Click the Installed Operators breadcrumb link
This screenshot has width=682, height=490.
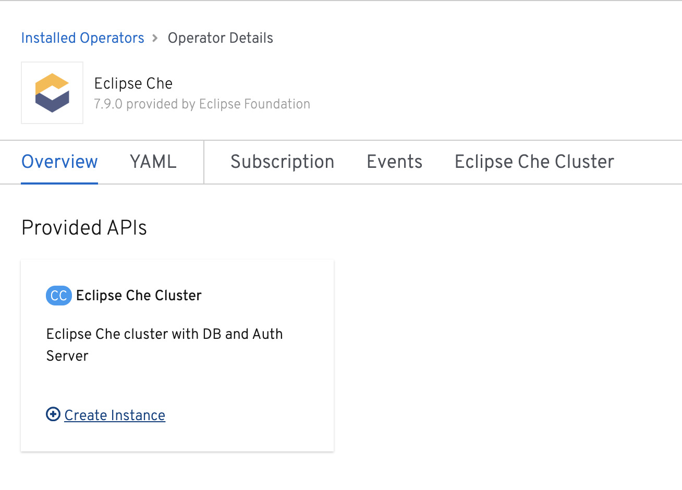click(x=82, y=38)
